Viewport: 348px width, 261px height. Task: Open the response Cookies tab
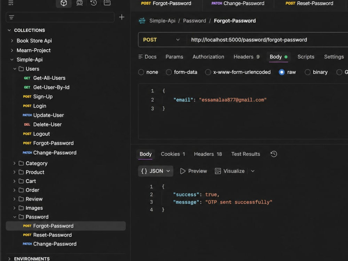[173, 154]
